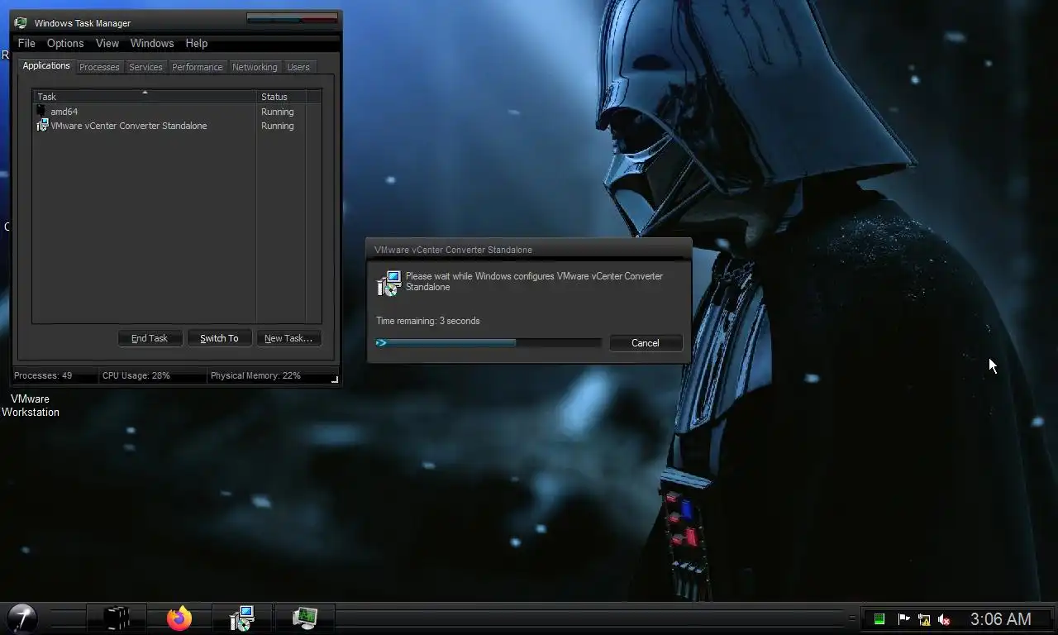Click the CPU Usage: 28% status entry
The height and width of the screenshot is (635, 1058).
click(136, 375)
